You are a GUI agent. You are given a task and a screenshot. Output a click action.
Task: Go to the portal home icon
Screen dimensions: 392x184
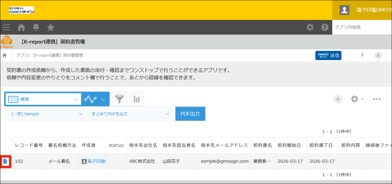click(x=21, y=28)
